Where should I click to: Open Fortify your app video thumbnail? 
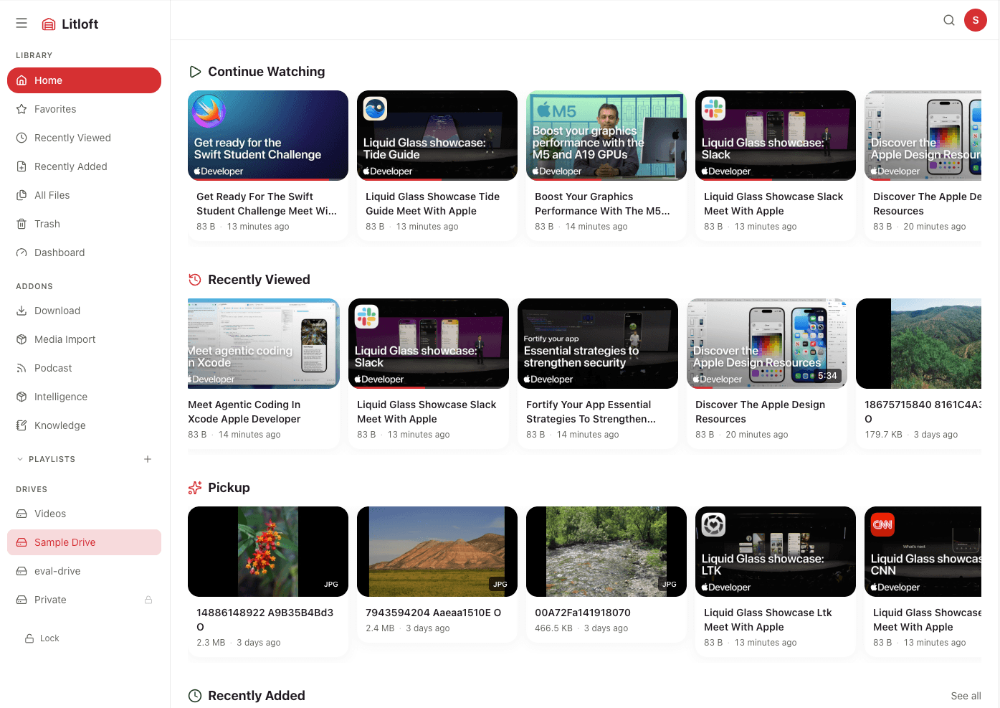coord(598,344)
